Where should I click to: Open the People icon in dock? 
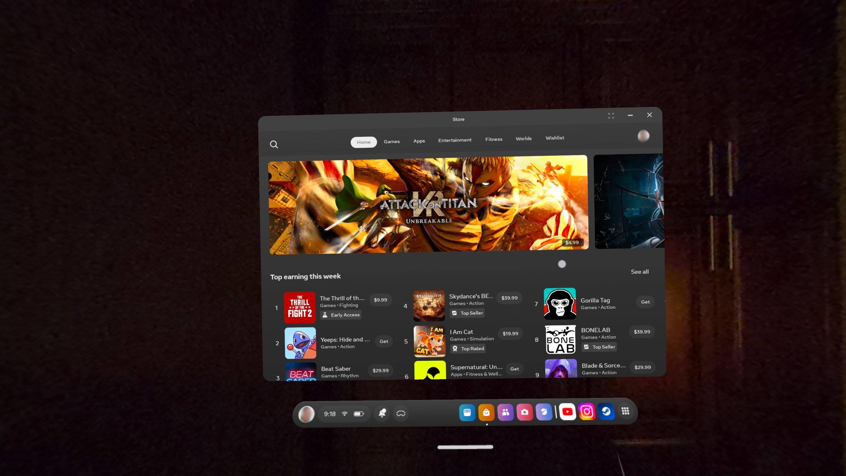[x=505, y=412]
